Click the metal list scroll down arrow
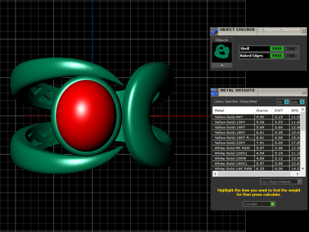 click(303, 169)
